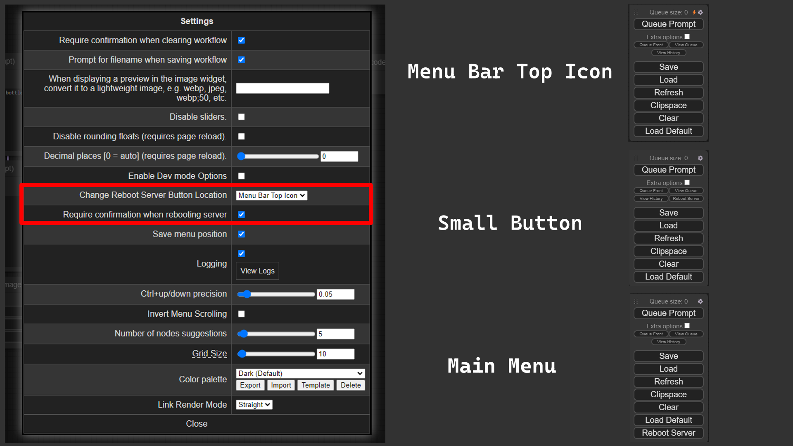Drag the Decimal places slider to adjust value
The height and width of the screenshot is (446, 793).
click(242, 156)
